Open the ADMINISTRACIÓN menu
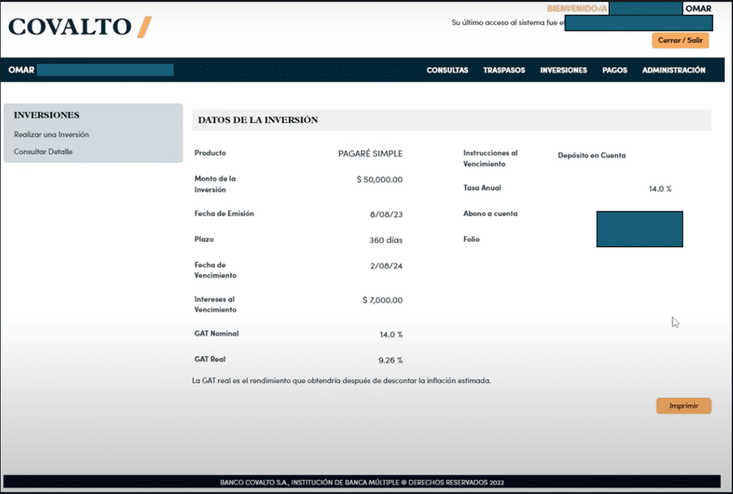Viewport: 733px width, 494px height. 673,70
